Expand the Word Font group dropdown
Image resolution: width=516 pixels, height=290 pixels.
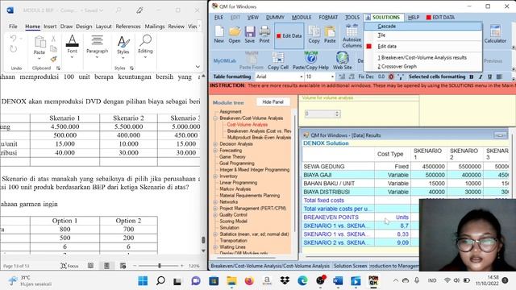pos(72,57)
